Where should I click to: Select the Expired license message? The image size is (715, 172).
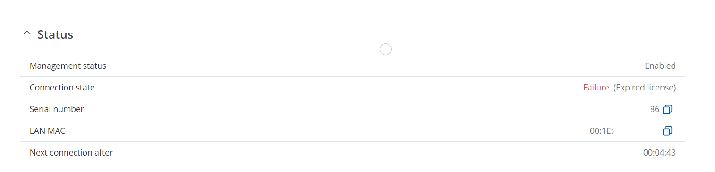point(645,88)
